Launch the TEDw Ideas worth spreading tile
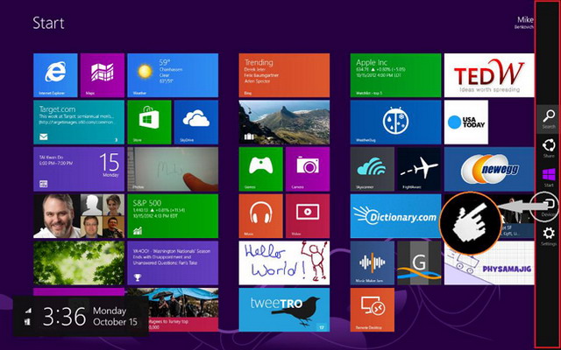This screenshot has width=561, height=350. click(489, 75)
